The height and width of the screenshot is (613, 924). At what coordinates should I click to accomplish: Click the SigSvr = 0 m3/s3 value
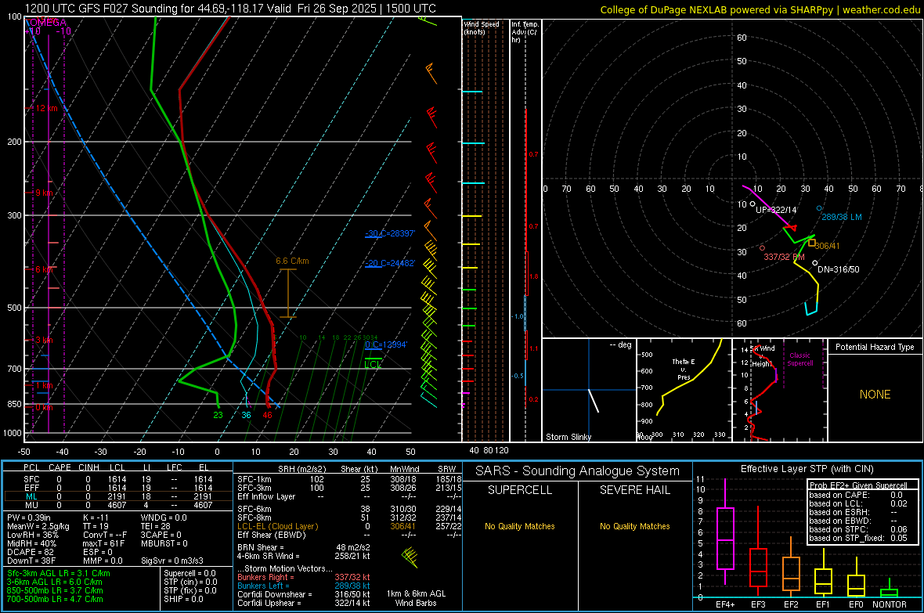(x=172, y=561)
